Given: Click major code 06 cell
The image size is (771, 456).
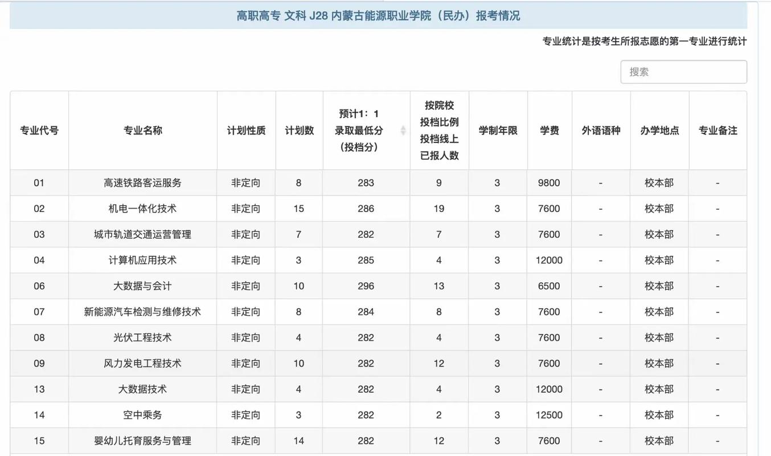Looking at the screenshot, I should point(39,286).
